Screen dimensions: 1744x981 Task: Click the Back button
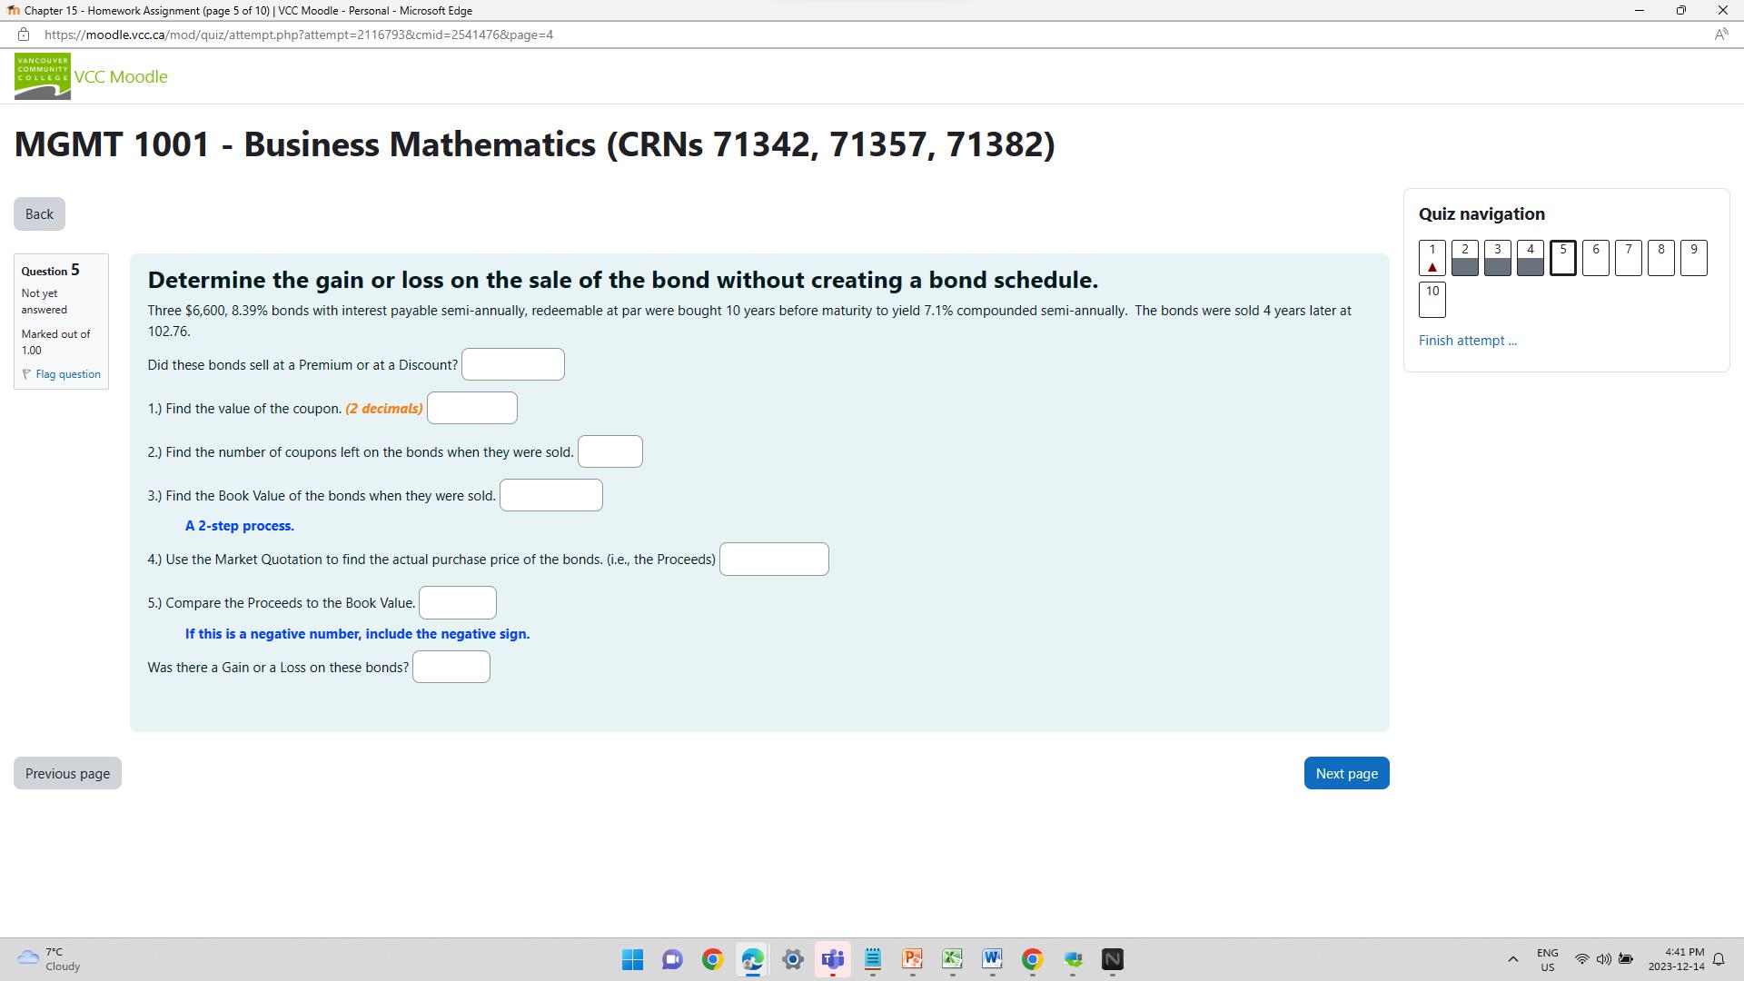tap(39, 214)
